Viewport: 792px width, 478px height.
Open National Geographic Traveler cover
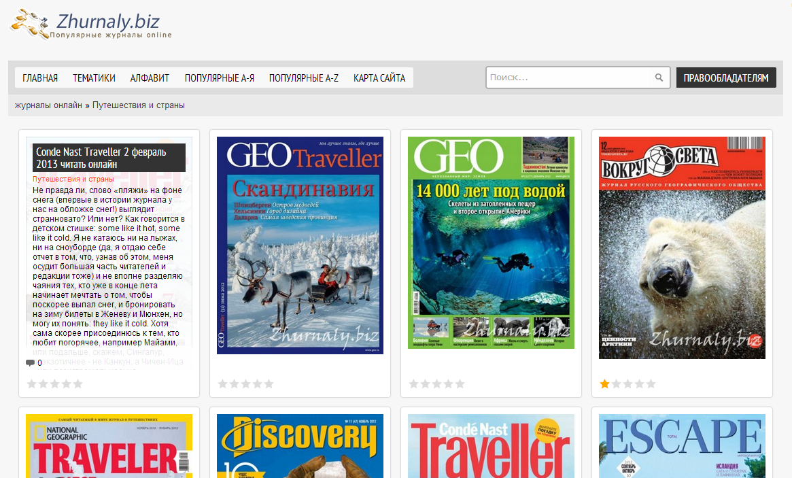click(x=109, y=445)
